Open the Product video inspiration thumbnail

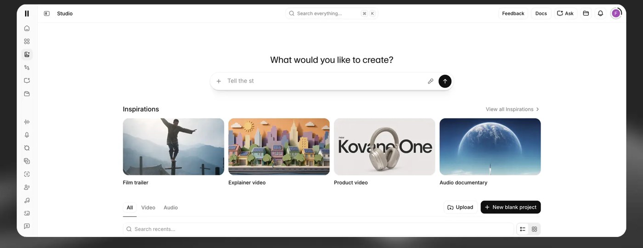click(384, 147)
